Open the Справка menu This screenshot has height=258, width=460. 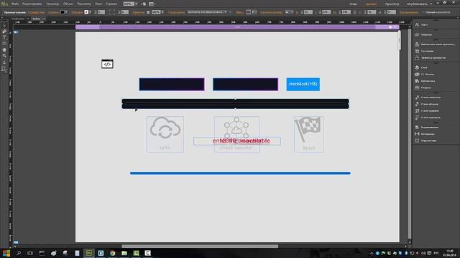(111, 4)
